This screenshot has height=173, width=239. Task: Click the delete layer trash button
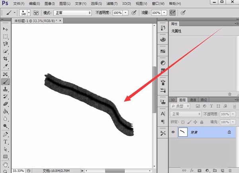(230, 170)
